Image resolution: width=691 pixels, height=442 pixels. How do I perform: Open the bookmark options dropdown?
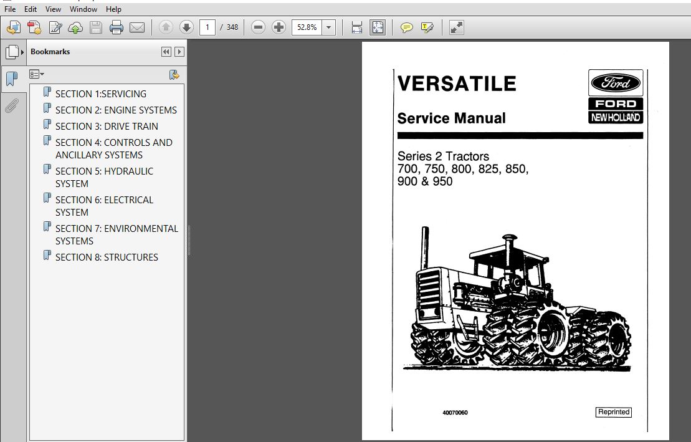[x=37, y=74]
